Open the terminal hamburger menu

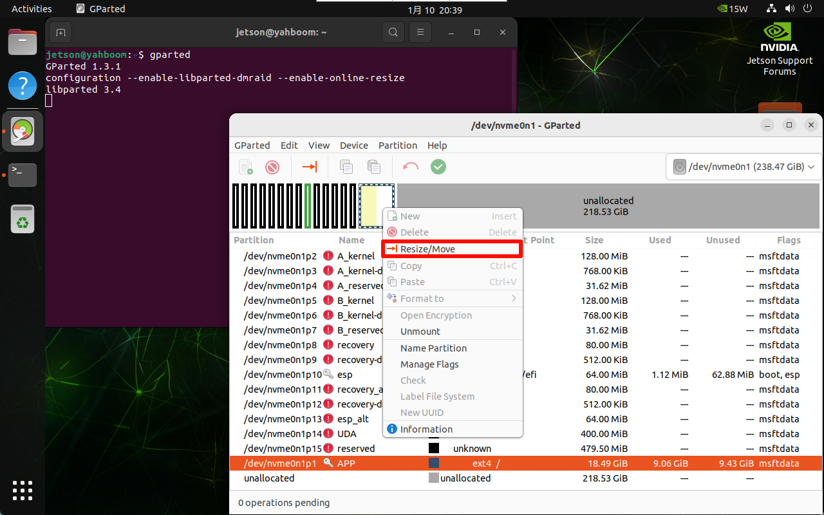pyautogui.click(x=420, y=32)
